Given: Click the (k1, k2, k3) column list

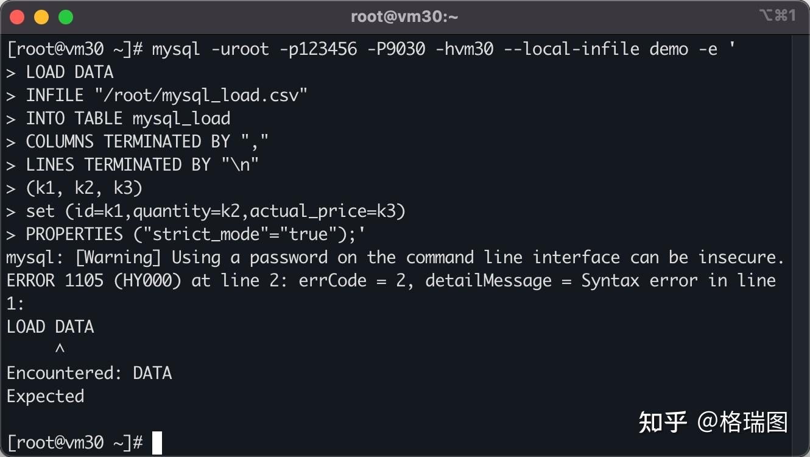Looking at the screenshot, I should [84, 188].
